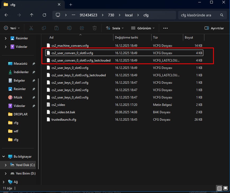Open the Sırala sort dropdown
230x193 pixels.
click(115, 28)
